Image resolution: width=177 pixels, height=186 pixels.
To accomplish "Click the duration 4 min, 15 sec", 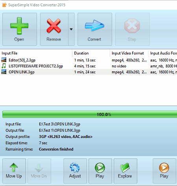I will pyautogui.click(x=85, y=66).
